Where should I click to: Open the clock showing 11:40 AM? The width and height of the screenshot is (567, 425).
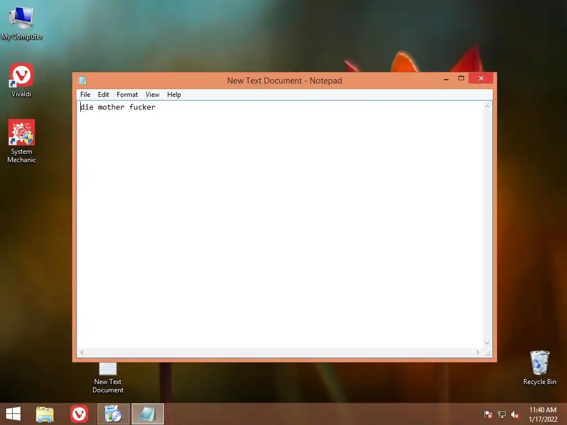tap(543, 414)
